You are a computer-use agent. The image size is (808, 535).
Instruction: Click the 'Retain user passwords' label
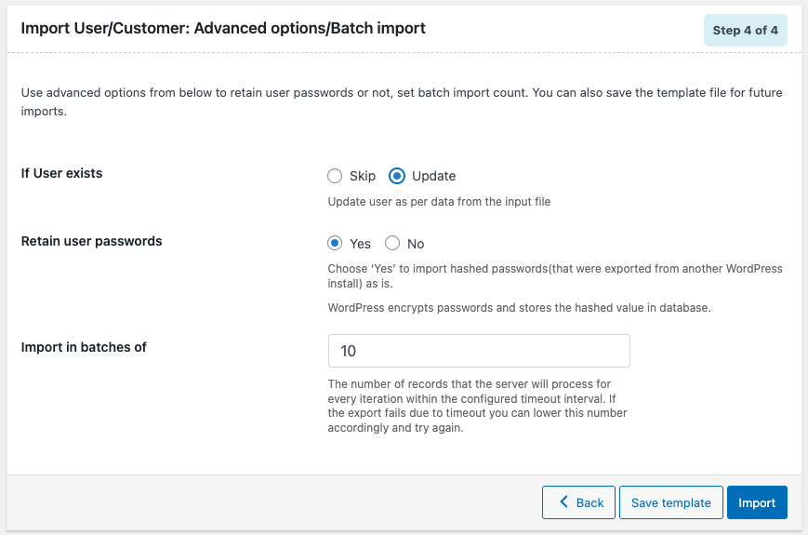point(92,241)
